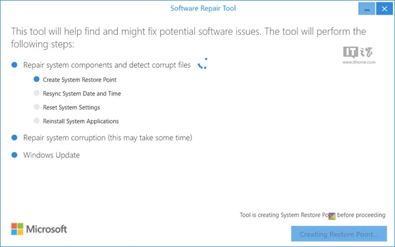This screenshot has height=247, width=395.
Task: Click the Creating Restore Point button
Action: pyautogui.click(x=339, y=234)
